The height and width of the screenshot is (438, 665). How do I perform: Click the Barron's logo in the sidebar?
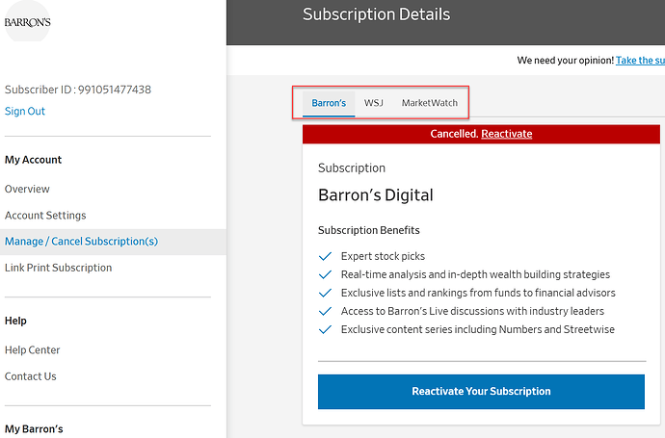pos(28,22)
